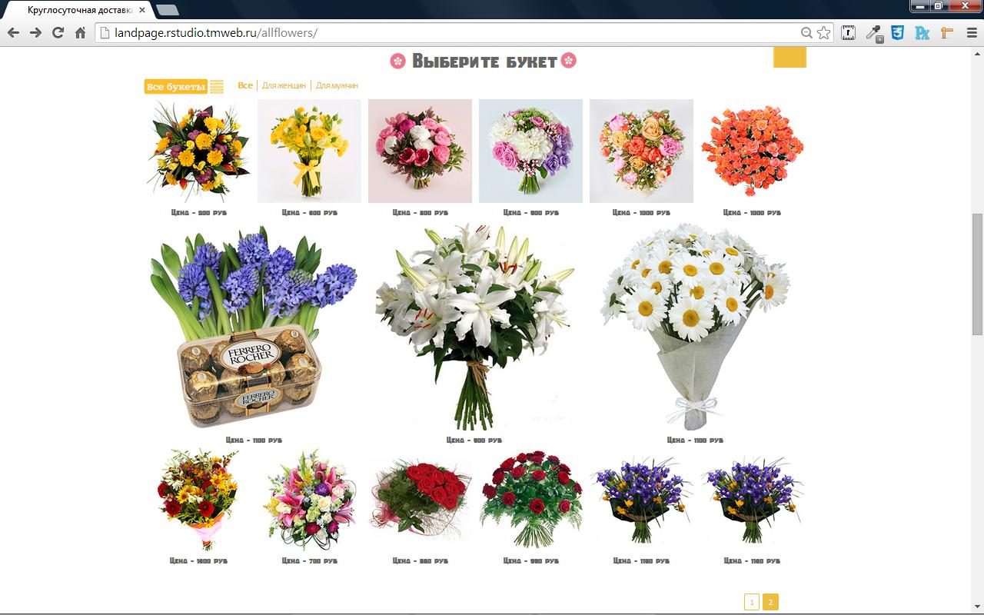Click the zoom magnifier icon in address bar
The height and width of the screenshot is (615, 984).
(x=806, y=33)
